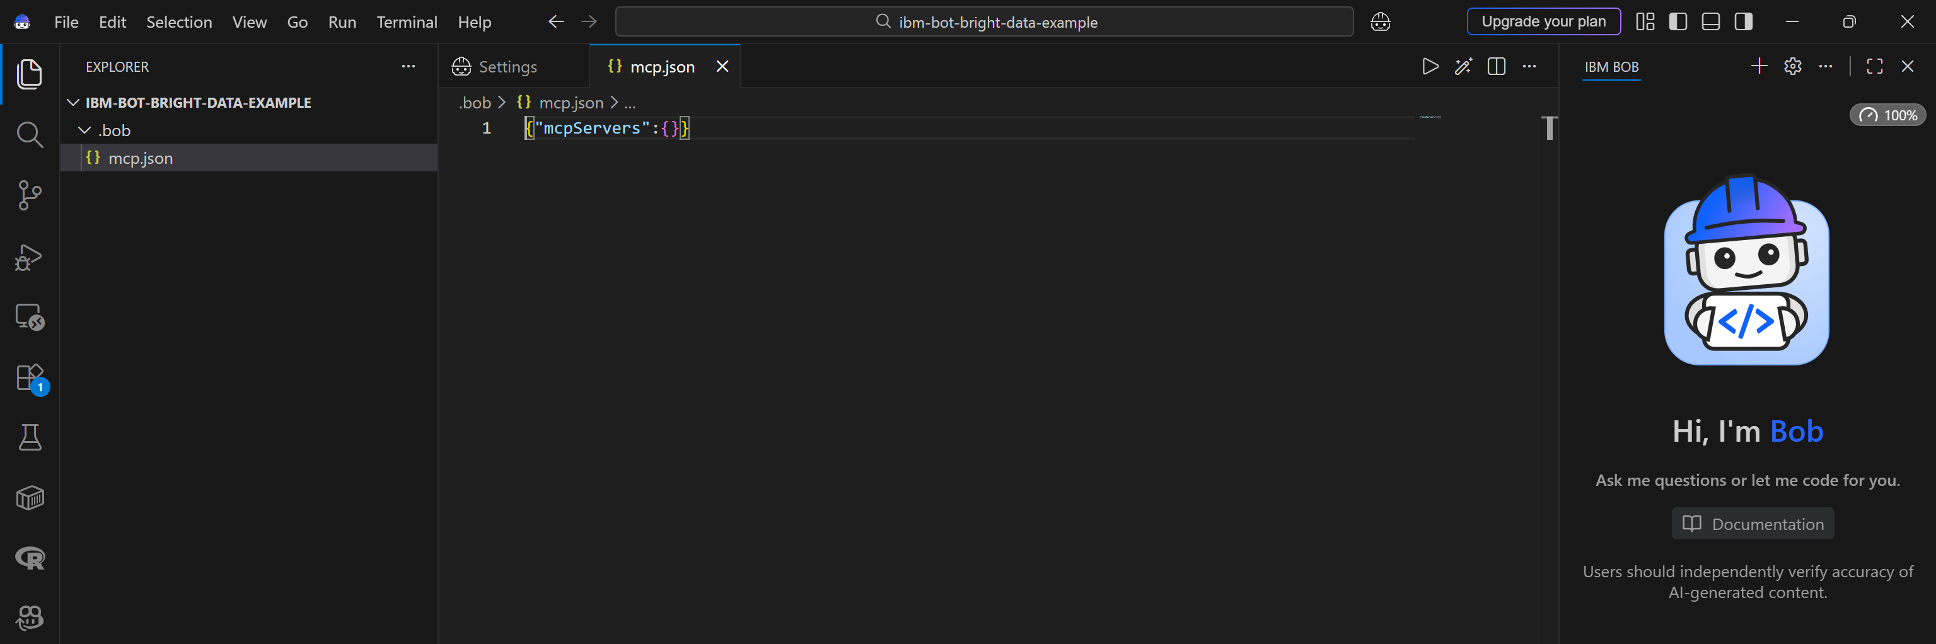The image size is (1936, 644).
Task: Click the breadcrumb ellipsis segment
Action: (630, 103)
